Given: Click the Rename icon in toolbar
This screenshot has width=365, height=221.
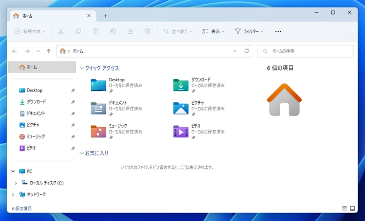Looking at the screenshot, I should point(113,31).
